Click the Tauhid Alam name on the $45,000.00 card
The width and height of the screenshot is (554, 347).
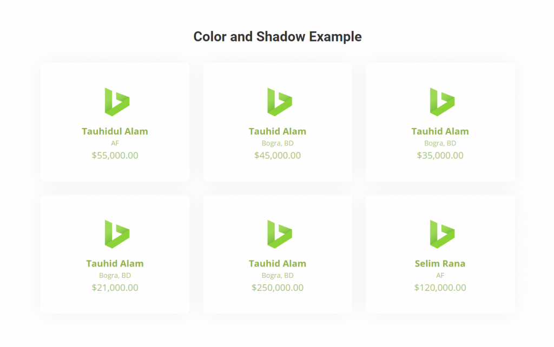click(x=278, y=131)
